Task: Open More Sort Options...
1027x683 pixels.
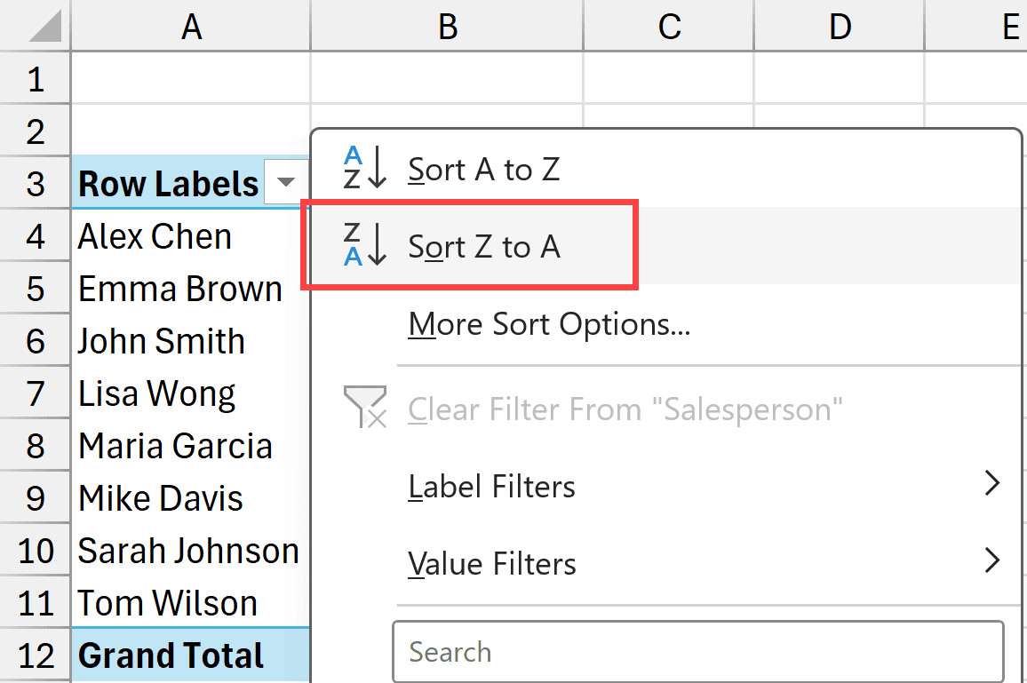Action: pyautogui.click(x=549, y=323)
